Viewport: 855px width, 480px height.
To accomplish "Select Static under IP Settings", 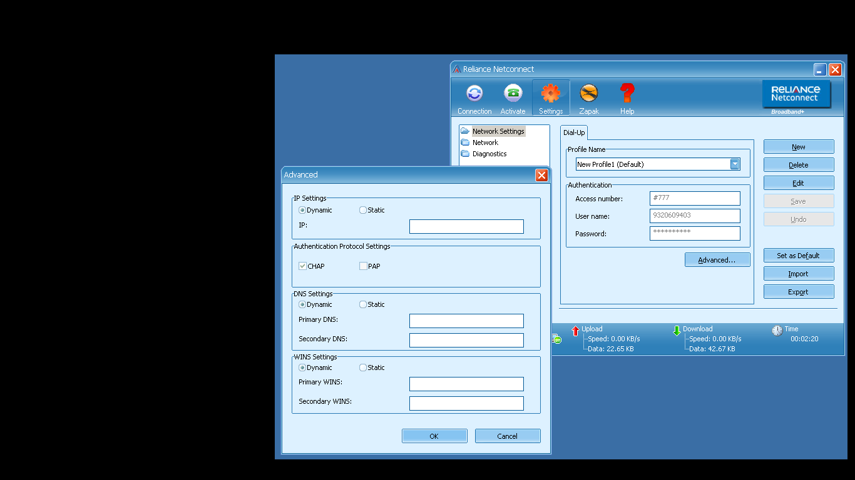I will [363, 210].
